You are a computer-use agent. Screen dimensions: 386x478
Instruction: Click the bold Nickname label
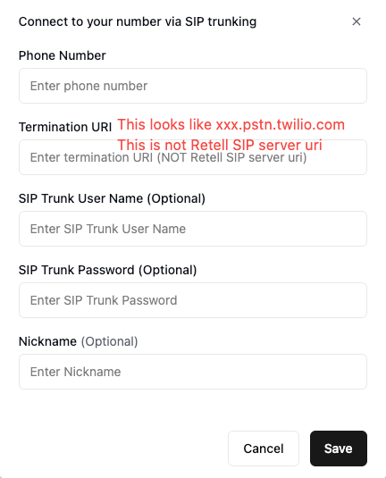47,341
